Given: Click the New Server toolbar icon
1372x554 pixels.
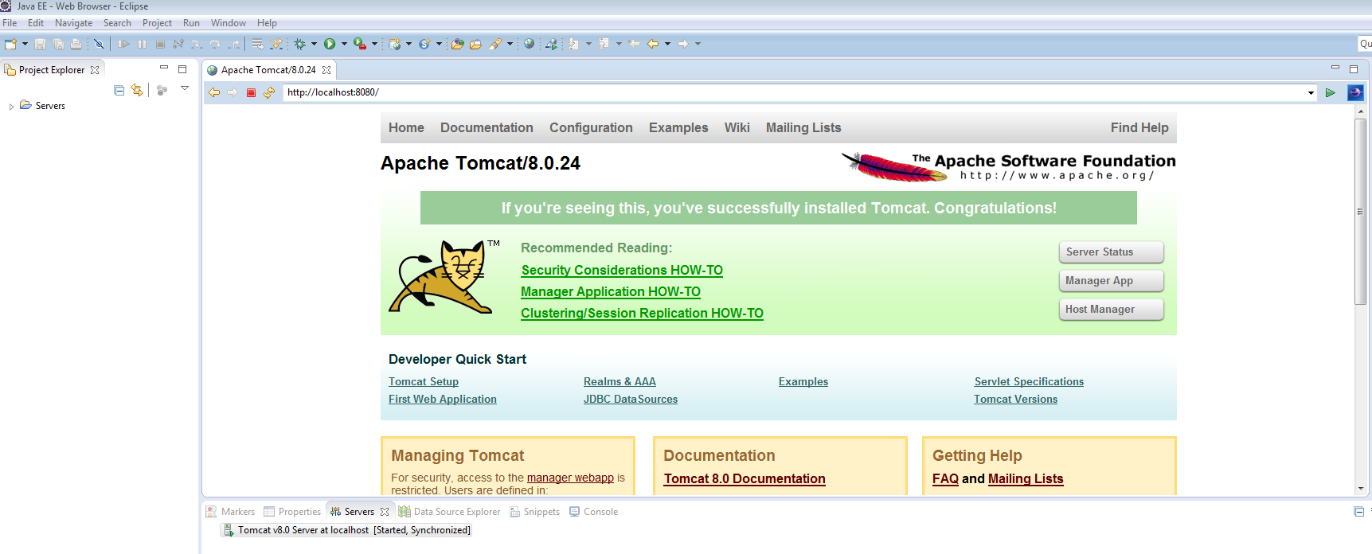Looking at the screenshot, I should click(x=395, y=44).
